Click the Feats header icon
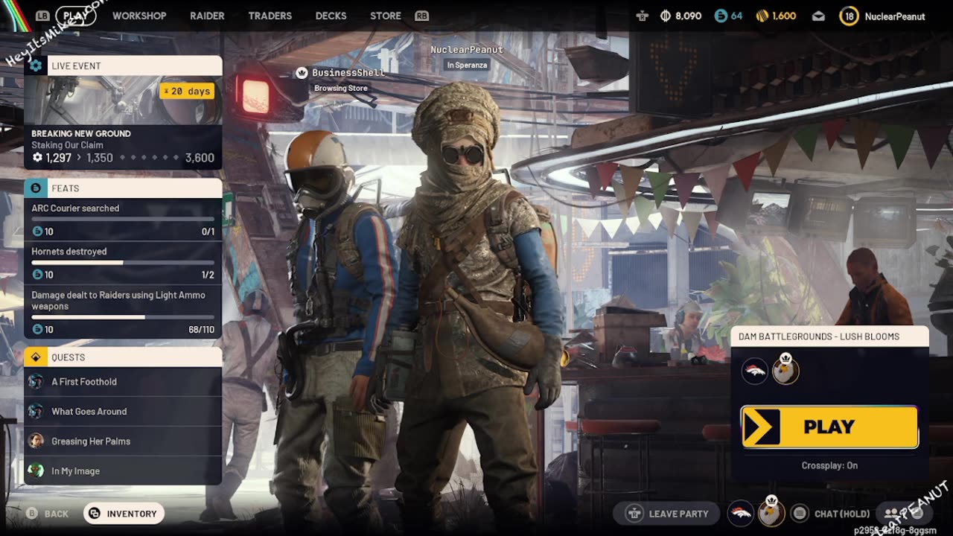 [x=35, y=188]
